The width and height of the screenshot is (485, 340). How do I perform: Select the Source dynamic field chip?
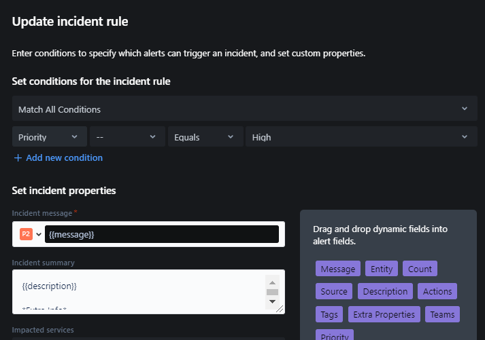(x=334, y=291)
